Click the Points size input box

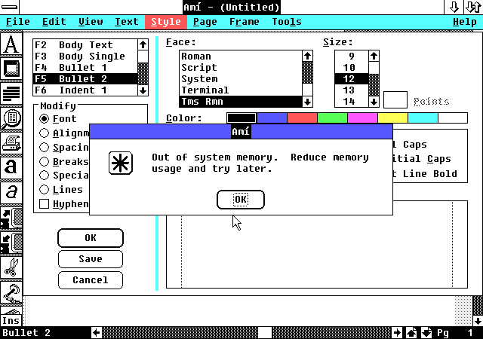coord(395,99)
